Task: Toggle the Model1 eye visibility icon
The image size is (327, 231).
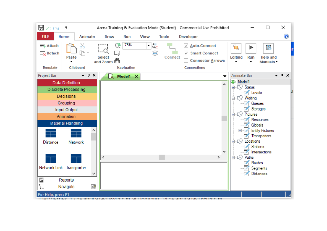Action: pyautogui.click(x=233, y=82)
